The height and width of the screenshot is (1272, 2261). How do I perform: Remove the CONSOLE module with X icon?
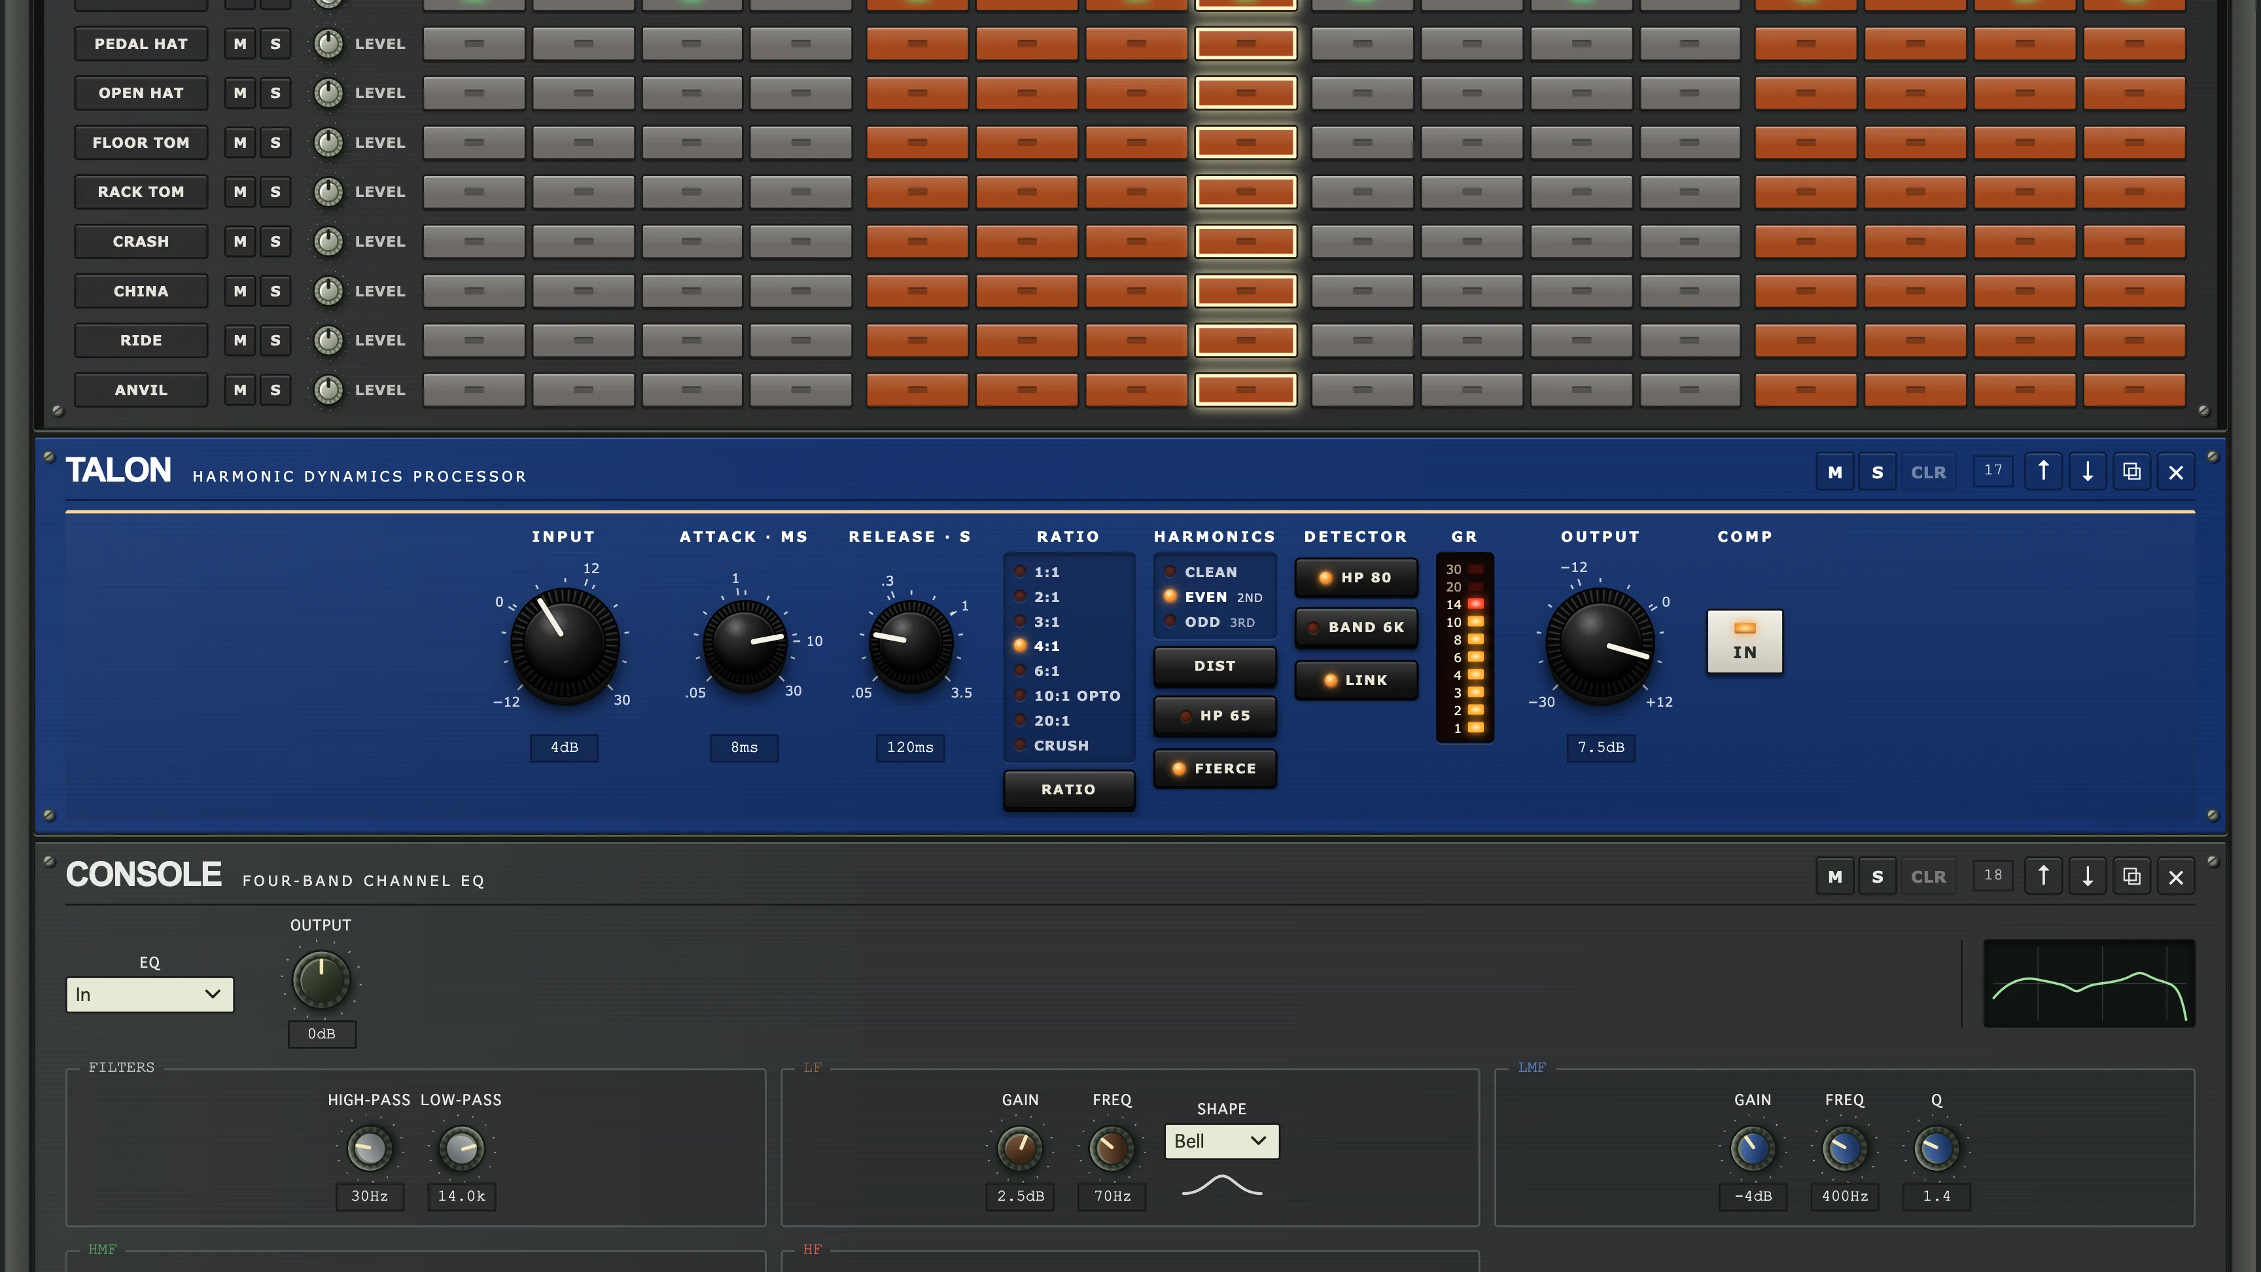click(2176, 876)
